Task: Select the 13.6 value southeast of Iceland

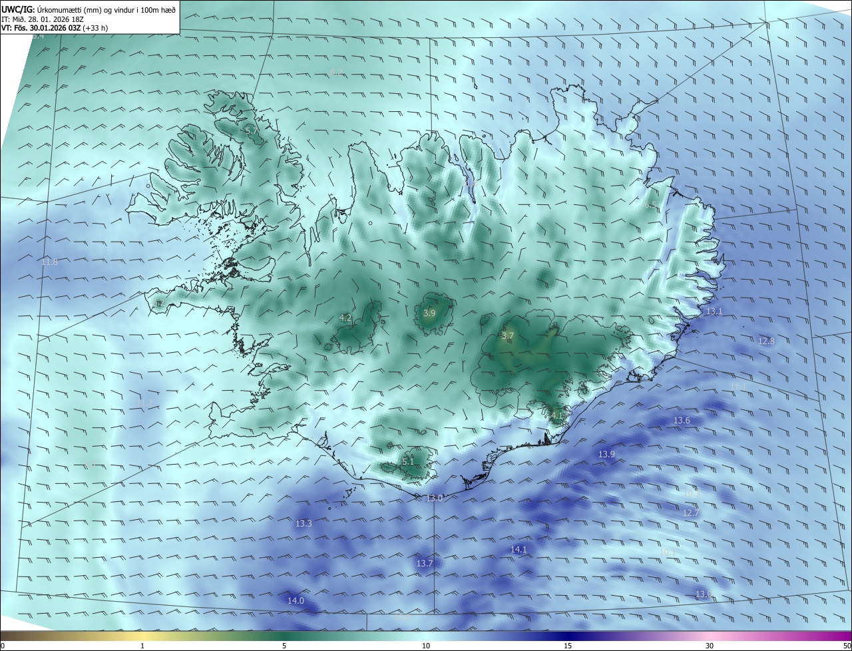Action: (x=682, y=421)
